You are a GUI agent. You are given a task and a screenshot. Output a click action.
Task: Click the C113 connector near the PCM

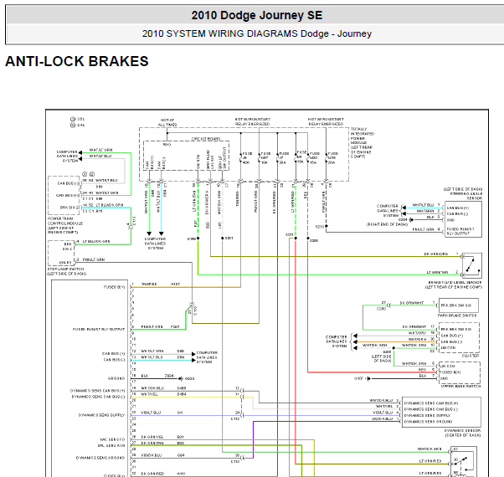coord(131,227)
